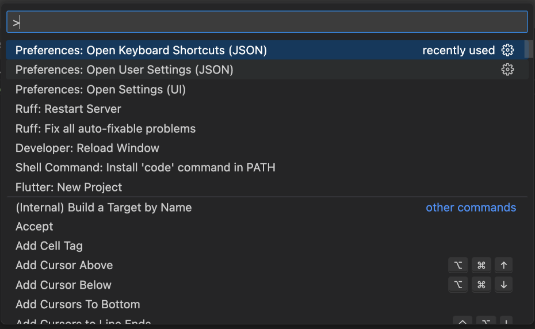Select the Accept command
The width and height of the screenshot is (535, 329).
tap(35, 227)
